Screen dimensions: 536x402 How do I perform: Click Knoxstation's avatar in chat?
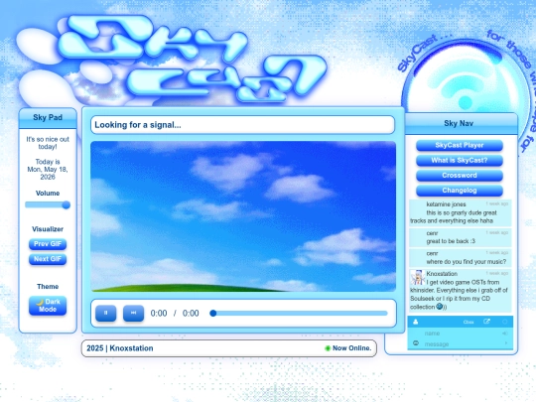point(417,278)
